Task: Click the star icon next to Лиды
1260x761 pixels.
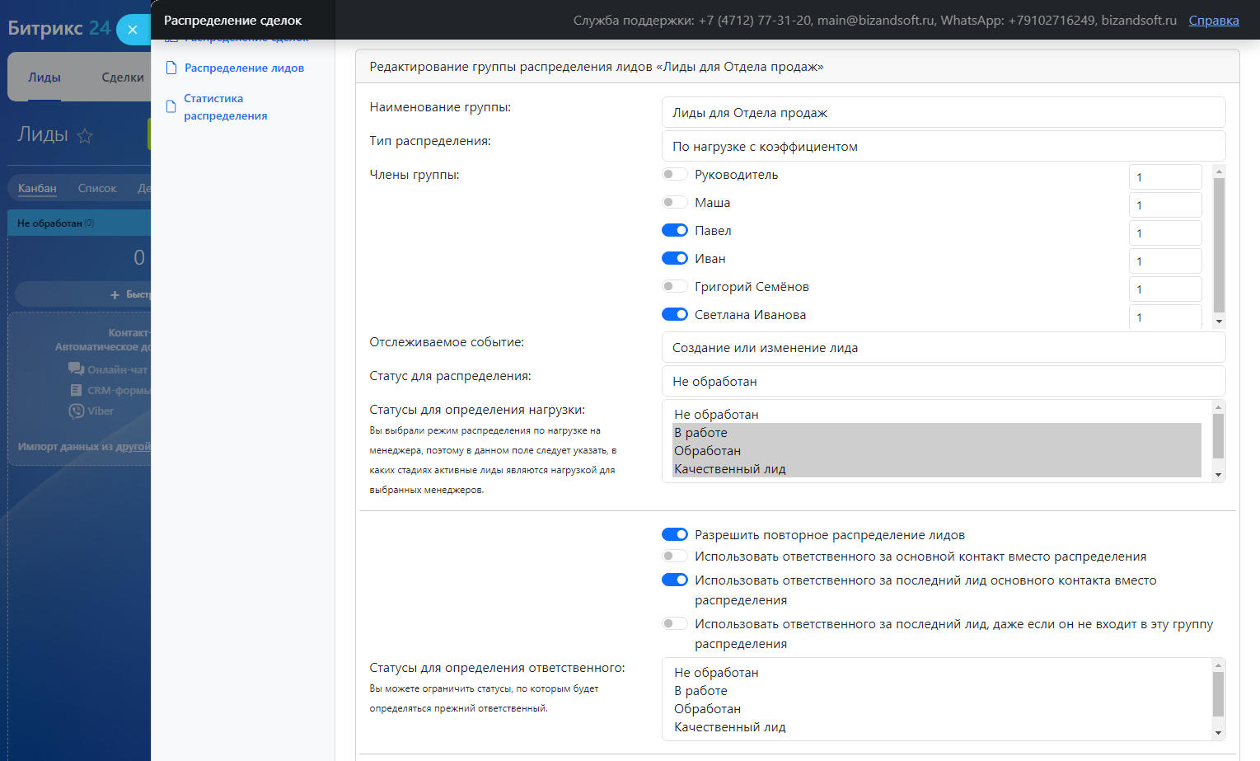Action: coord(85,136)
